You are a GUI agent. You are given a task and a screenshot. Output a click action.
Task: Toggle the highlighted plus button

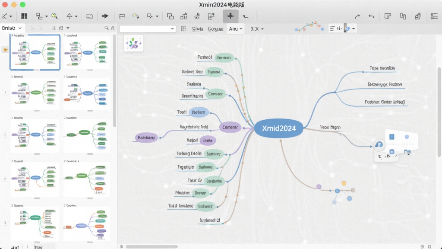click(x=230, y=16)
